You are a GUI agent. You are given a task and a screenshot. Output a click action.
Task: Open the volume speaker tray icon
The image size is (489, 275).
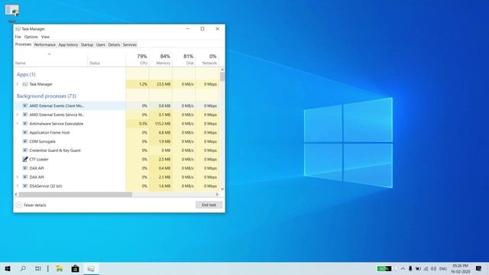tap(433, 268)
